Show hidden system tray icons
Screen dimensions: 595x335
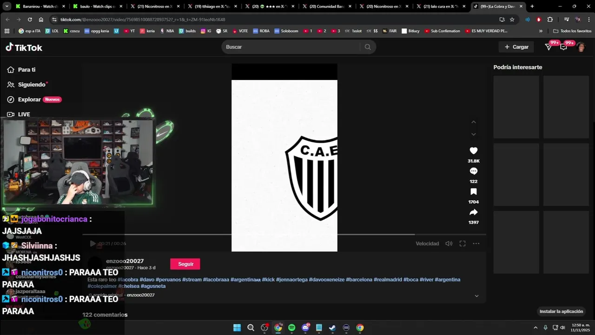pyautogui.click(x=535, y=328)
